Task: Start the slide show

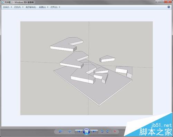Action: pyautogui.click(x=86, y=131)
